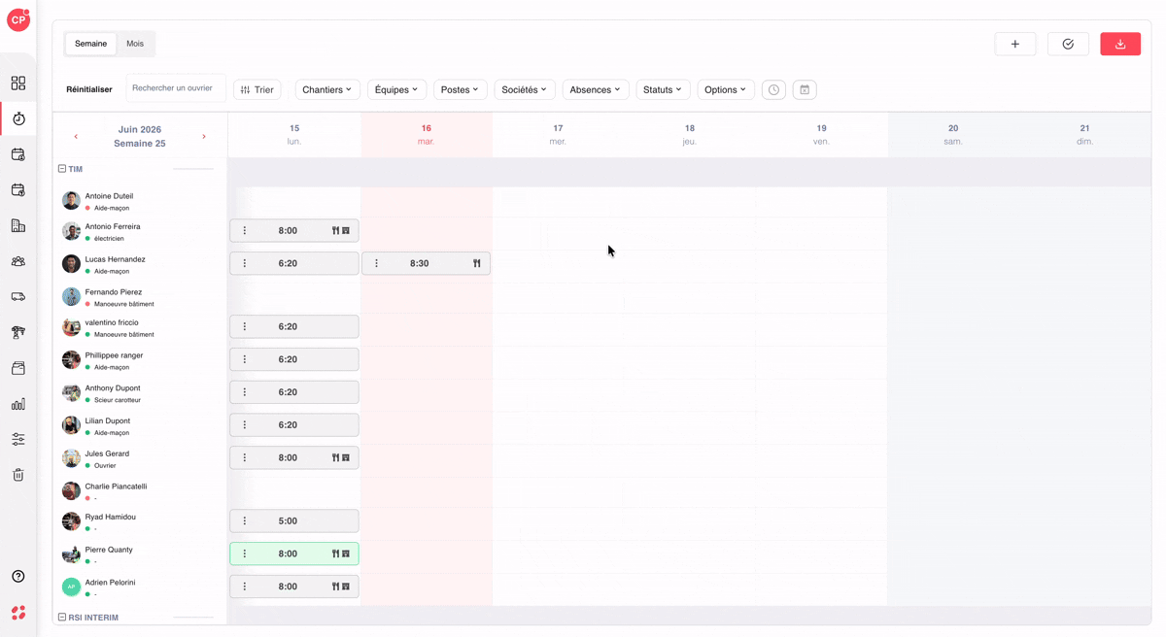
Task: Open the crane equipment icon in sidebar
Action: [x=18, y=332]
